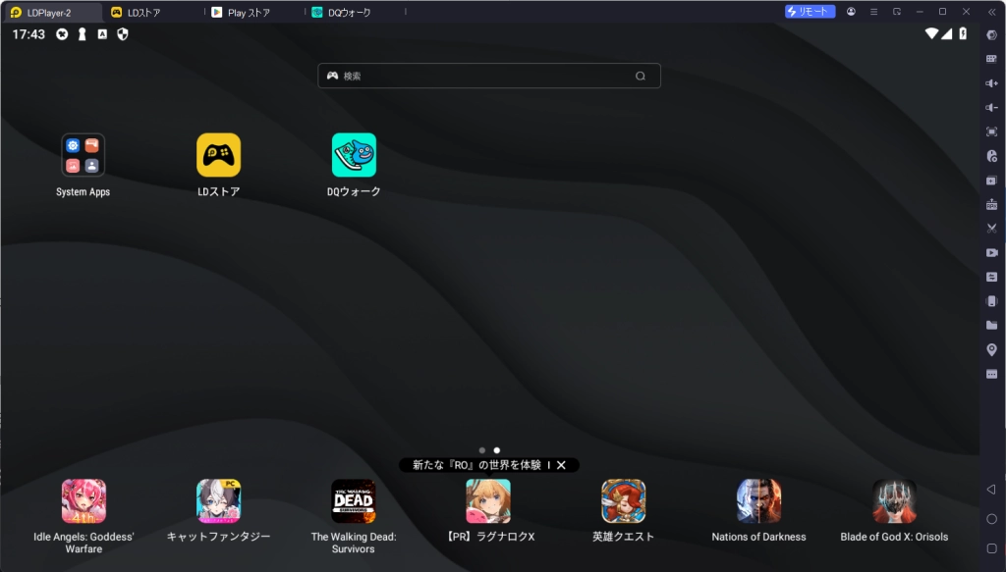This screenshot has width=1006, height=572.
Task: Open the operation recorder icon in sidebar
Action: pos(992,156)
